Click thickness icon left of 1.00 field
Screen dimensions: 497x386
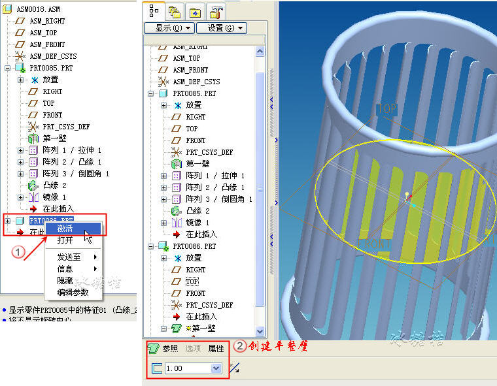click(157, 368)
